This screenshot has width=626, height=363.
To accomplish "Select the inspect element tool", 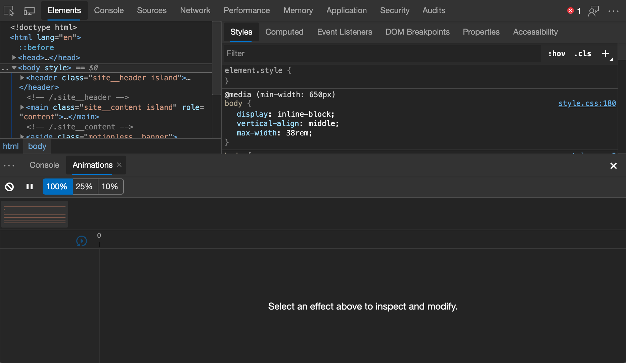I will click(x=8, y=10).
